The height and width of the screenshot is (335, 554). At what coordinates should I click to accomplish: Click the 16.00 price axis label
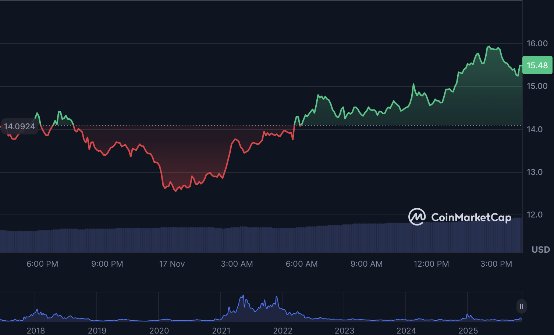tap(537, 43)
